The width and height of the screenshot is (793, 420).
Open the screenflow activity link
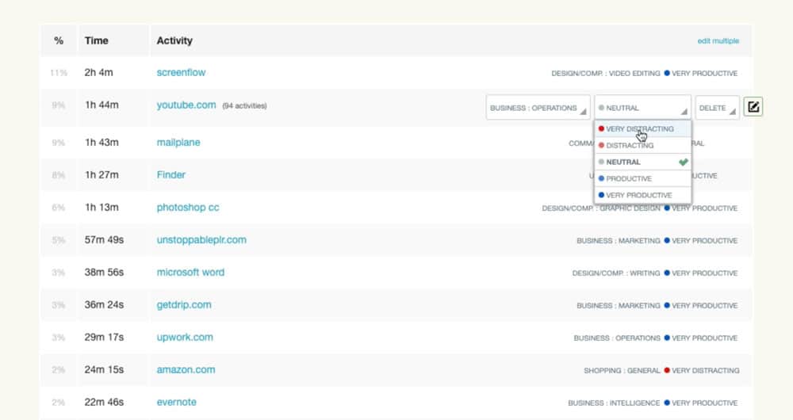click(x=181, y=72)
